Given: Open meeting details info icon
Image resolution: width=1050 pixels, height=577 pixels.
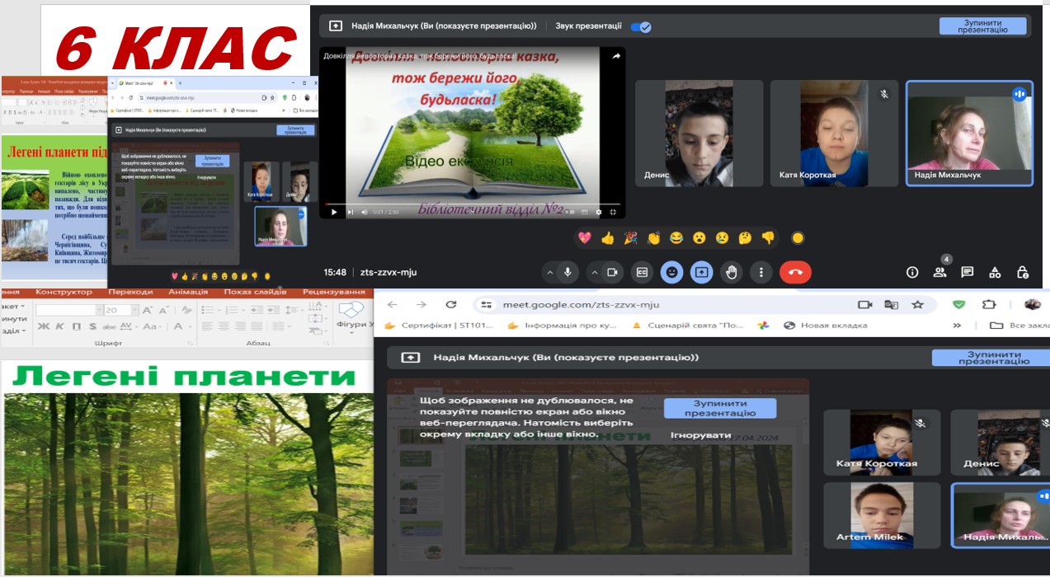Looking at the screenshot, I should click(912, 272).
